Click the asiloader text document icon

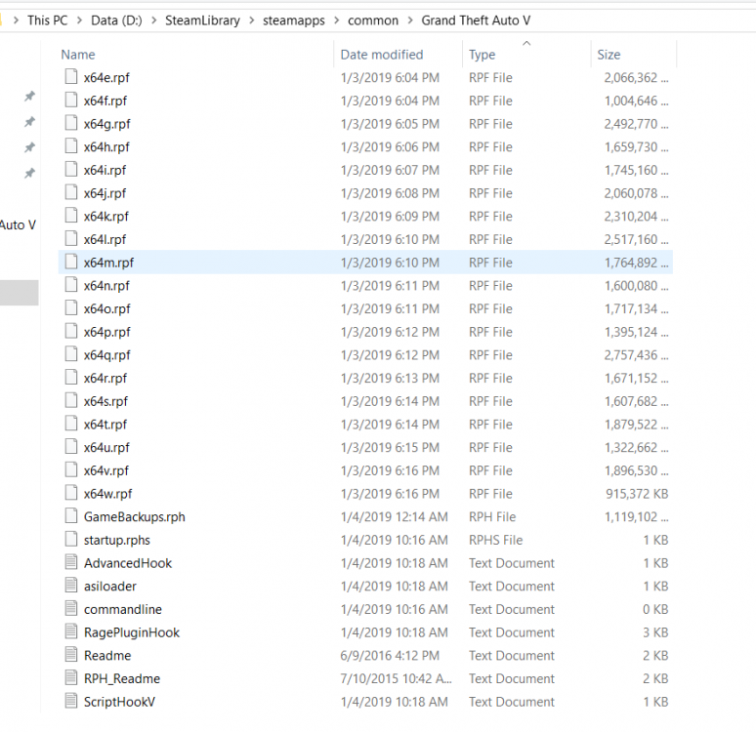click(x=71, y=586)
